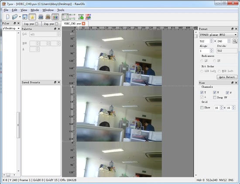This screenshot has height=184, width=240.
Task: Click the add frame green plus icon
Action: click(x=81, y=17)
